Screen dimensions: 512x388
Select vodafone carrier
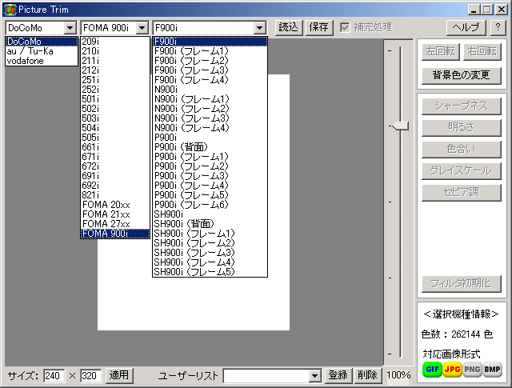tap(42, 61)
